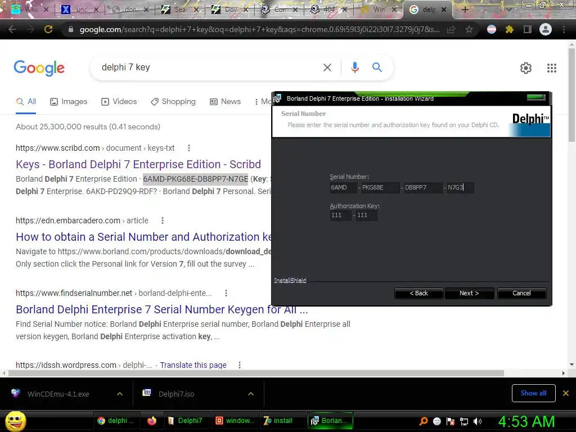Click the 4:53 AM taskbar clock
Viewport: 576px width, 432px height.
click(526, 421)
